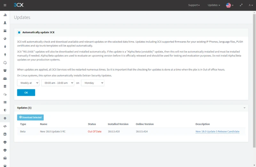
Task: Click the page vertical scrollbar thumb
Action: [254, 81]
